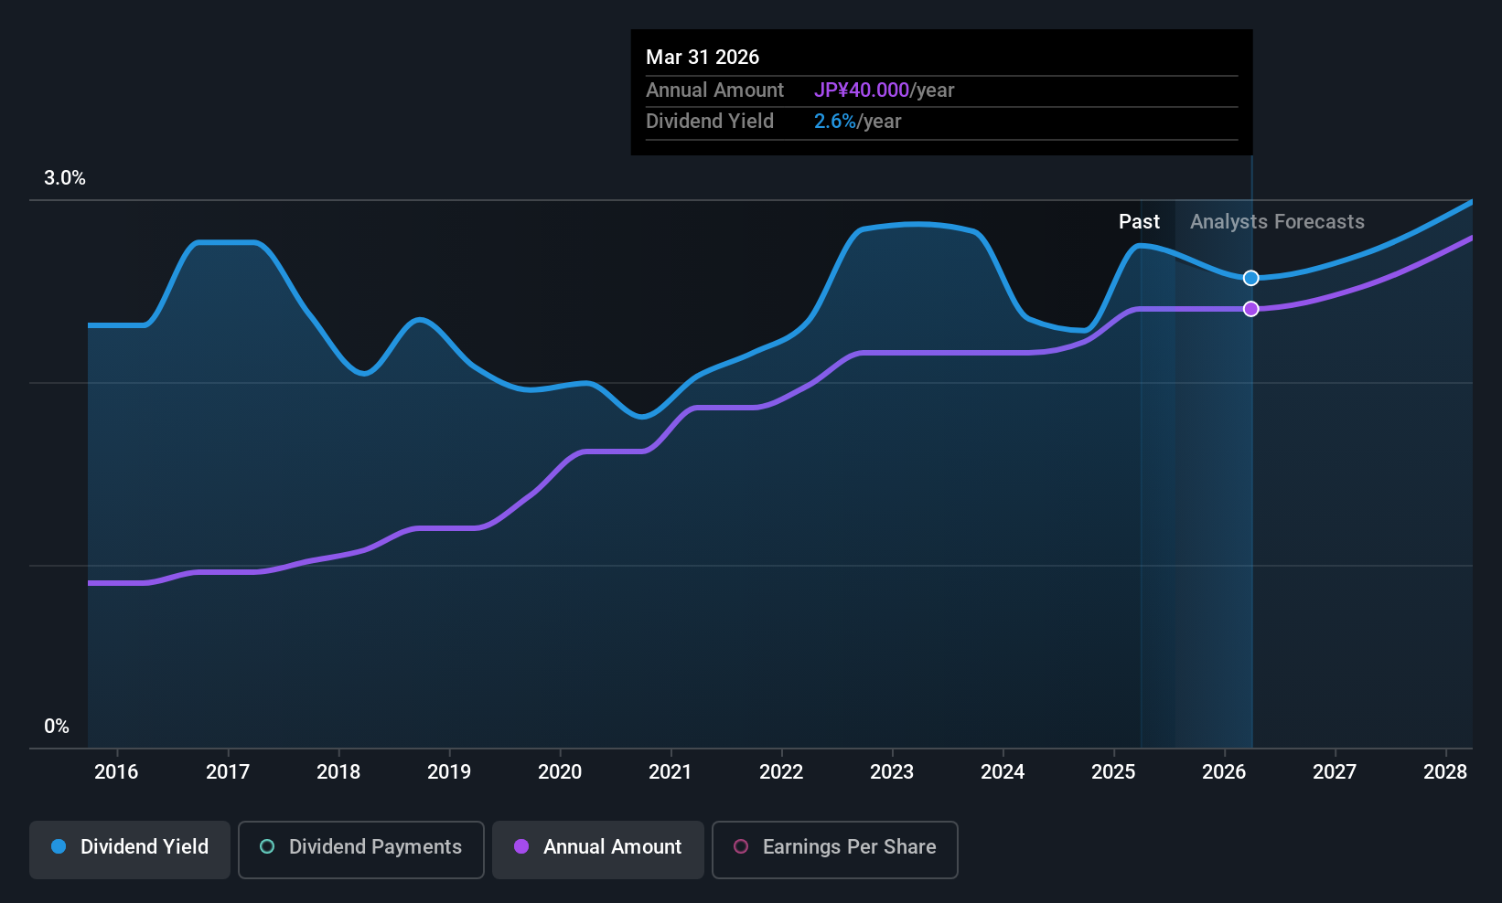Click the blue Dividend Yield legend dot

click(x=59, y=846)
